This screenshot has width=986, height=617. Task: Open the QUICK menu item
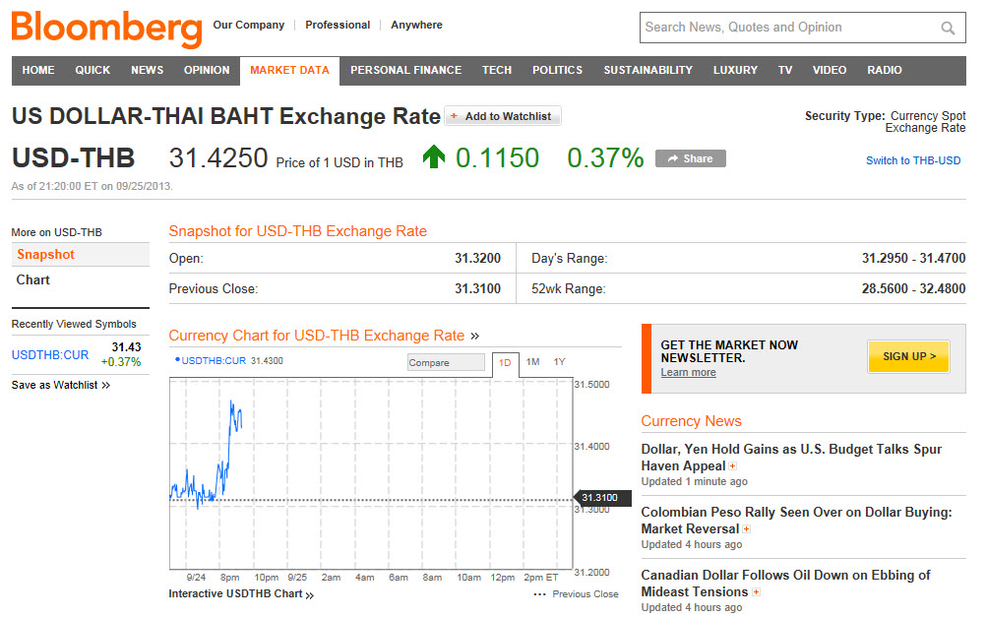click(x=92, y=71)
